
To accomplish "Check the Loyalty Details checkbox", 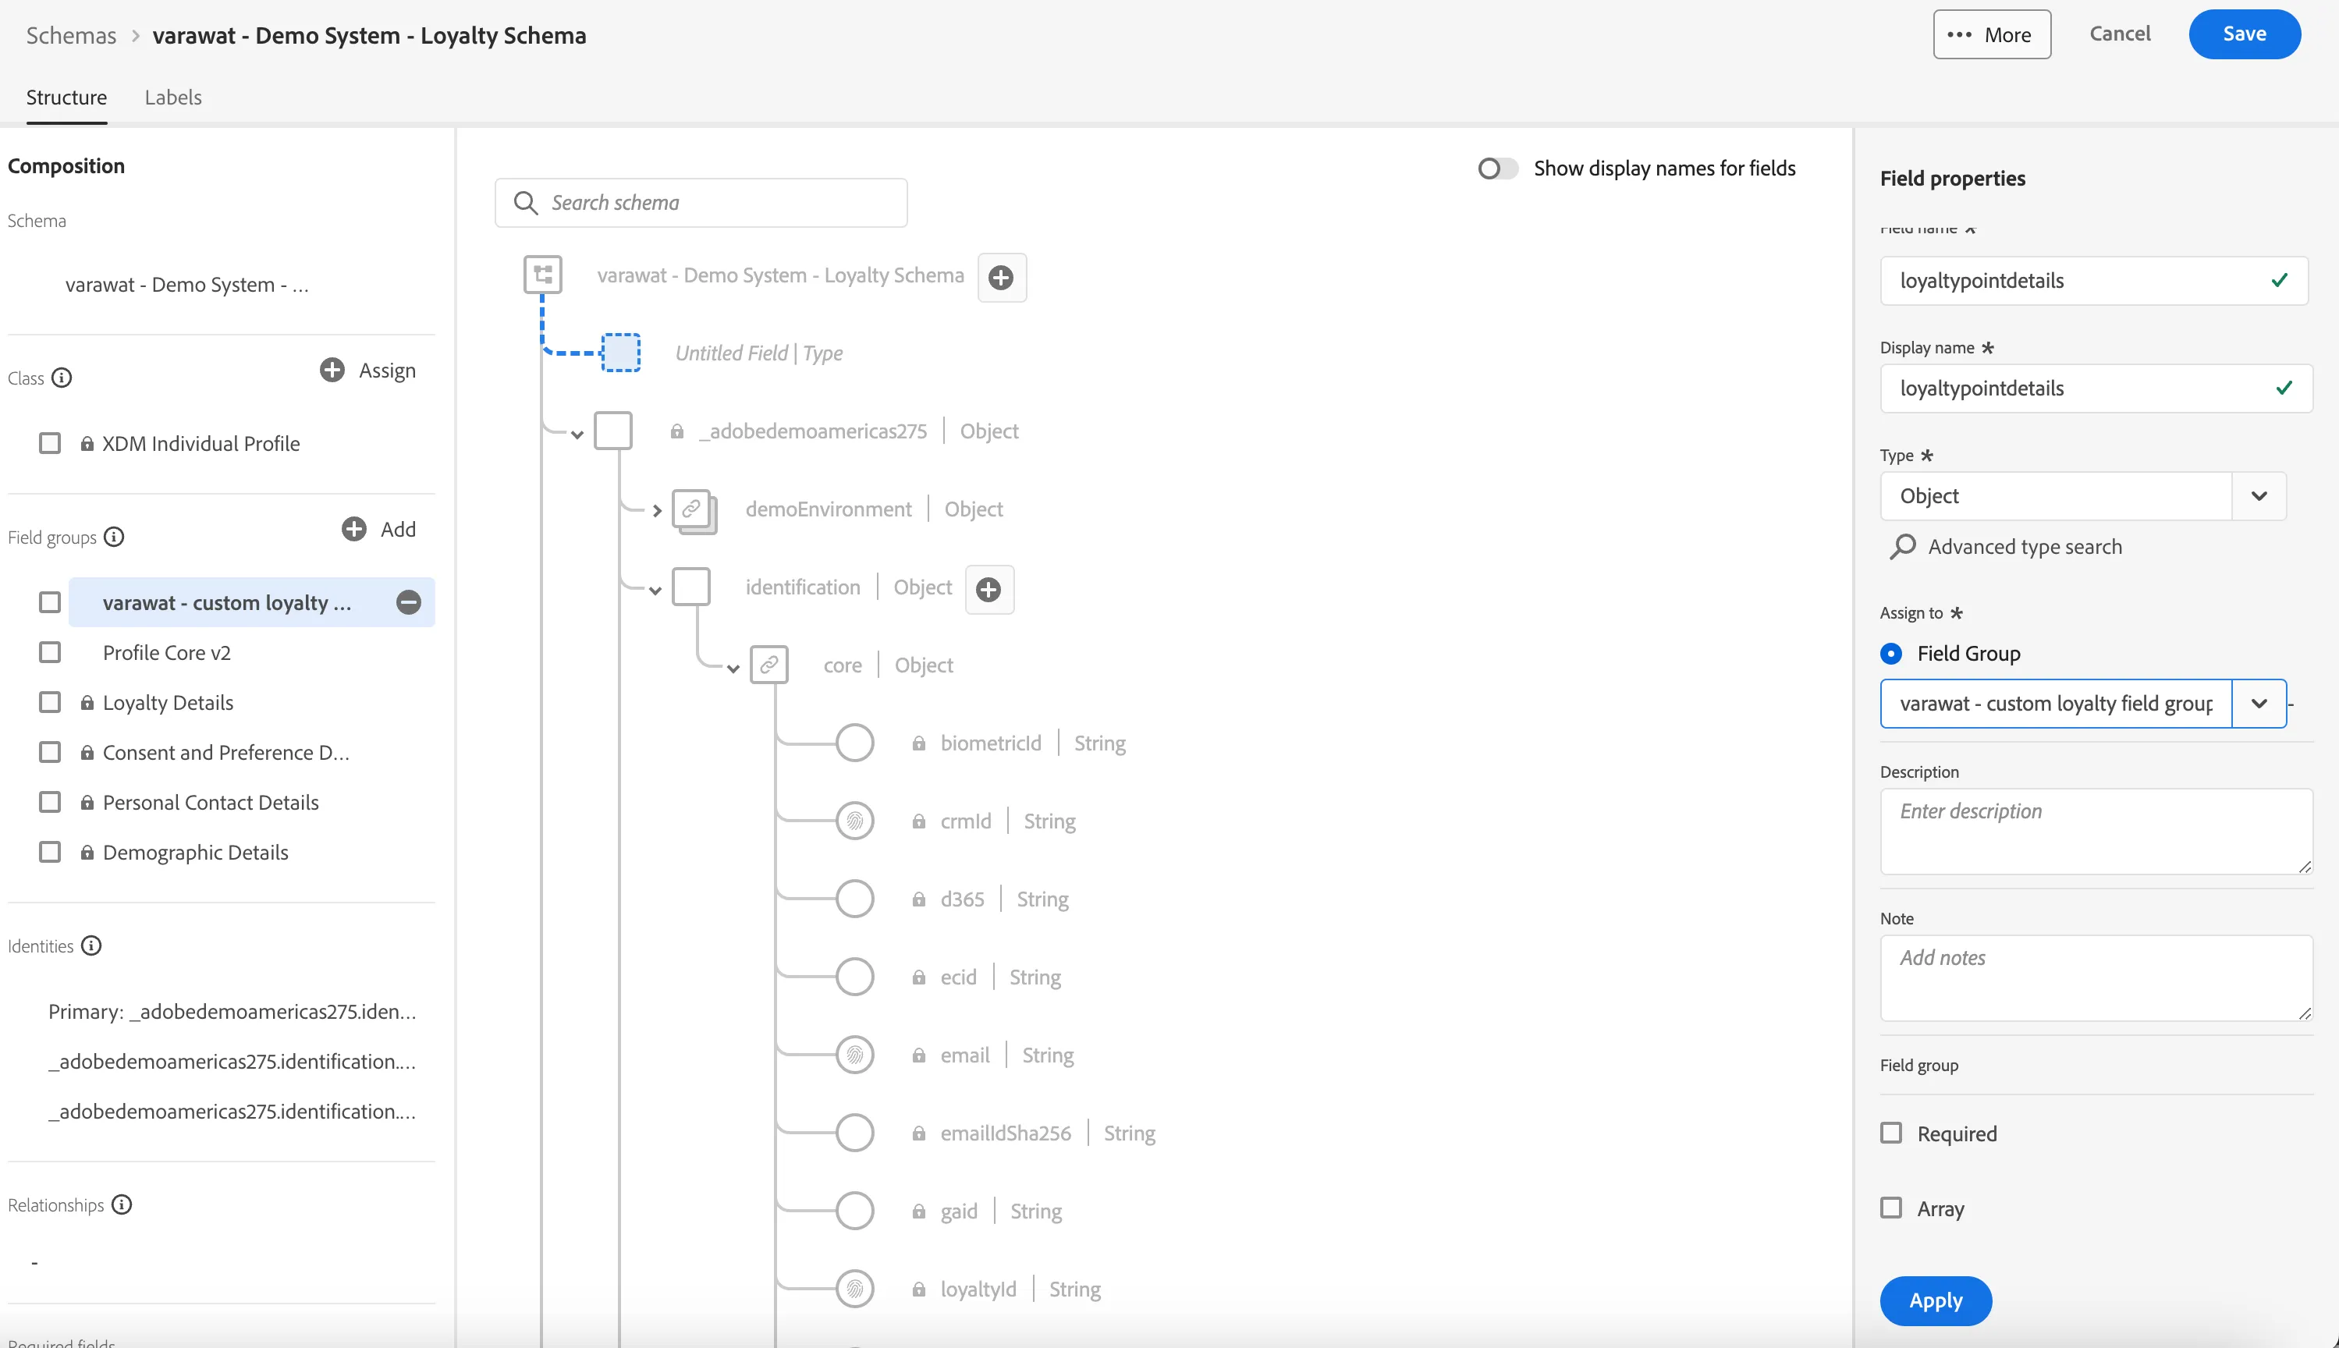I will tap(50, 703).
